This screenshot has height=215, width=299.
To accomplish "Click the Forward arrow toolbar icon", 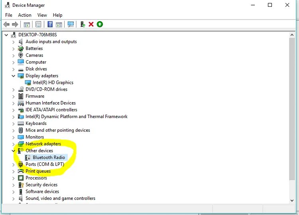I will [x=15, y=24].
